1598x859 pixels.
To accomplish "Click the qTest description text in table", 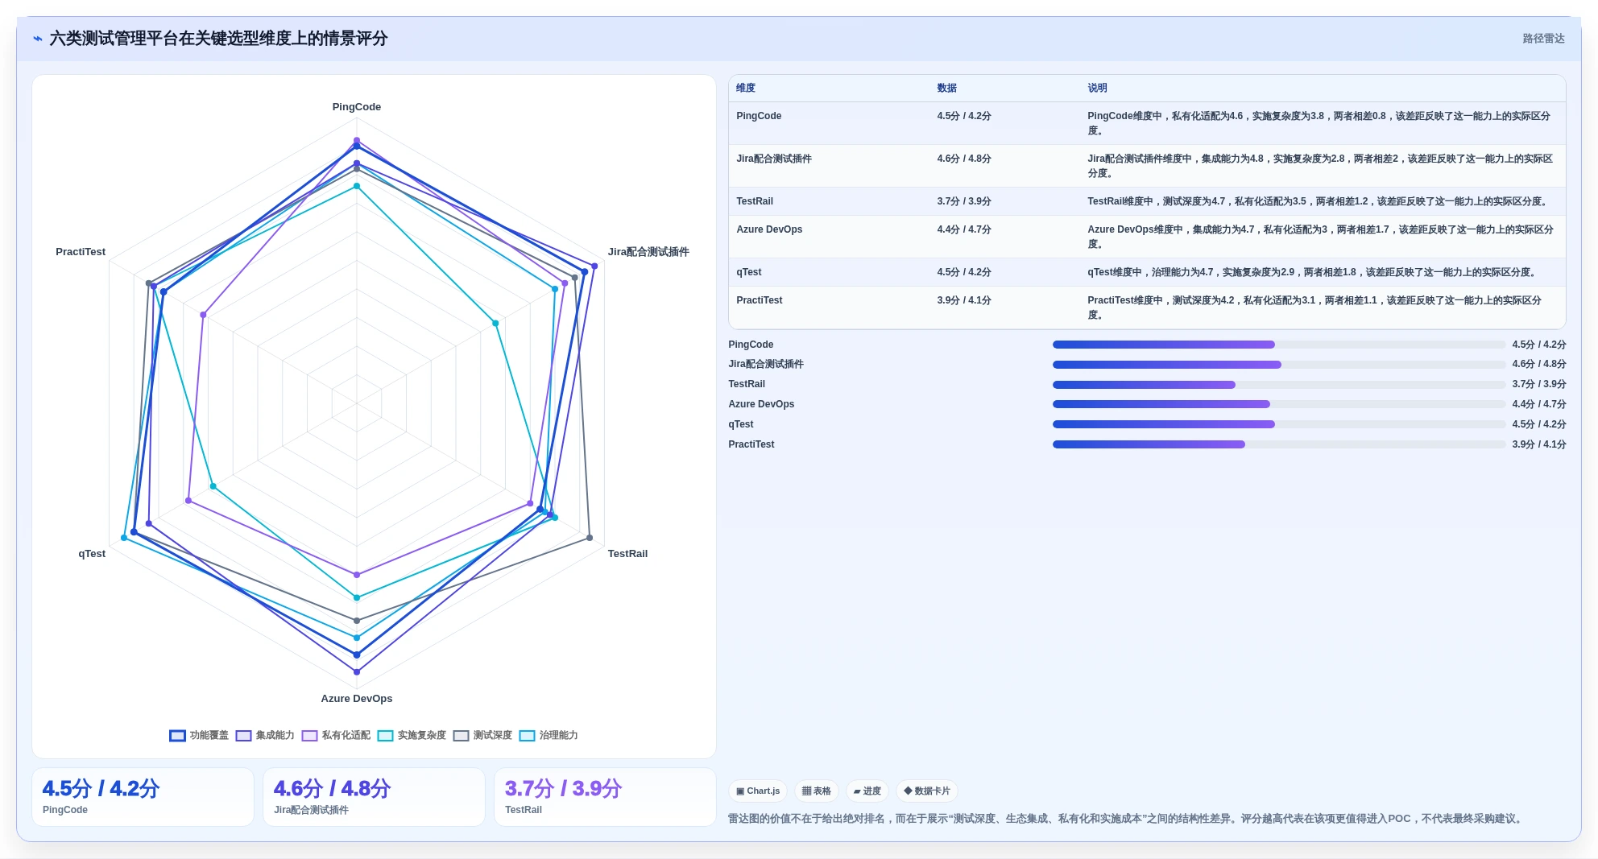I will tap(1313, 272).
